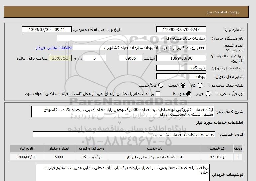This screenshot has width=256, height=181.
Task: Tick the اسناد خزانه اسلامی payment checkbox
Action: click(158, 94)
